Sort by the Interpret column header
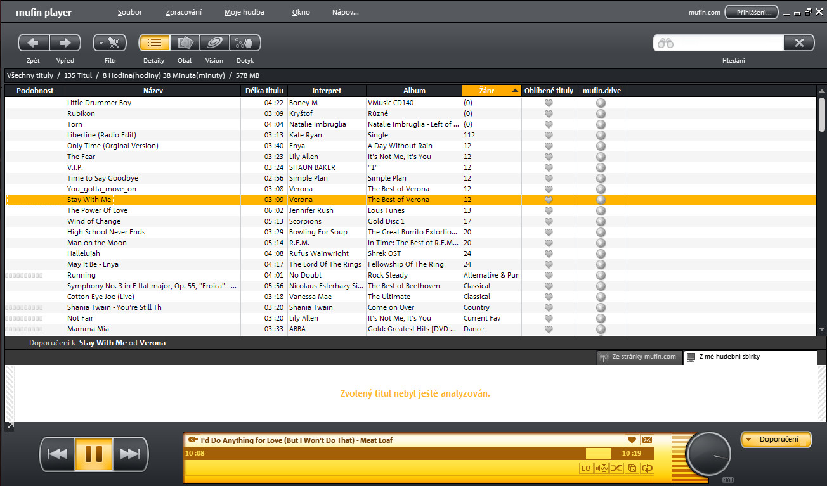 327,91
